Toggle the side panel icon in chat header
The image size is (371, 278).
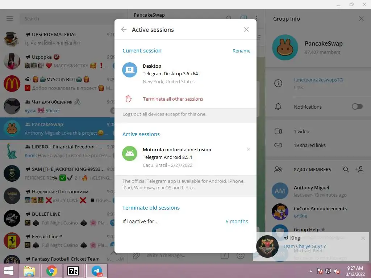point(244,18)
